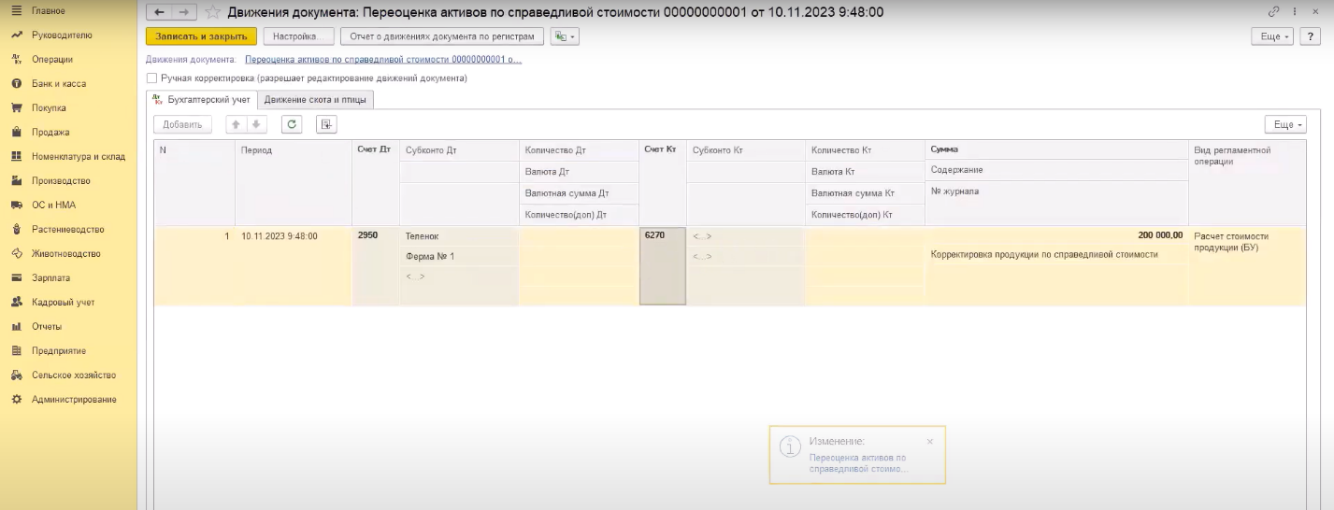The width and height of the screenshot is (1334, 510).
Task: Close the Изменение notification popup
Action: tap(929, 441)
